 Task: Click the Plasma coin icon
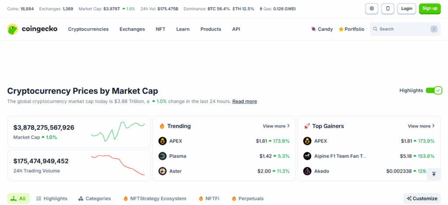click(x=162, y=156)
